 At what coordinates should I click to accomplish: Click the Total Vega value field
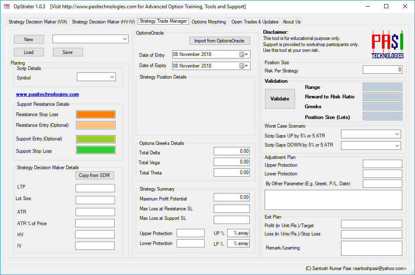click(x=232, y=162)
